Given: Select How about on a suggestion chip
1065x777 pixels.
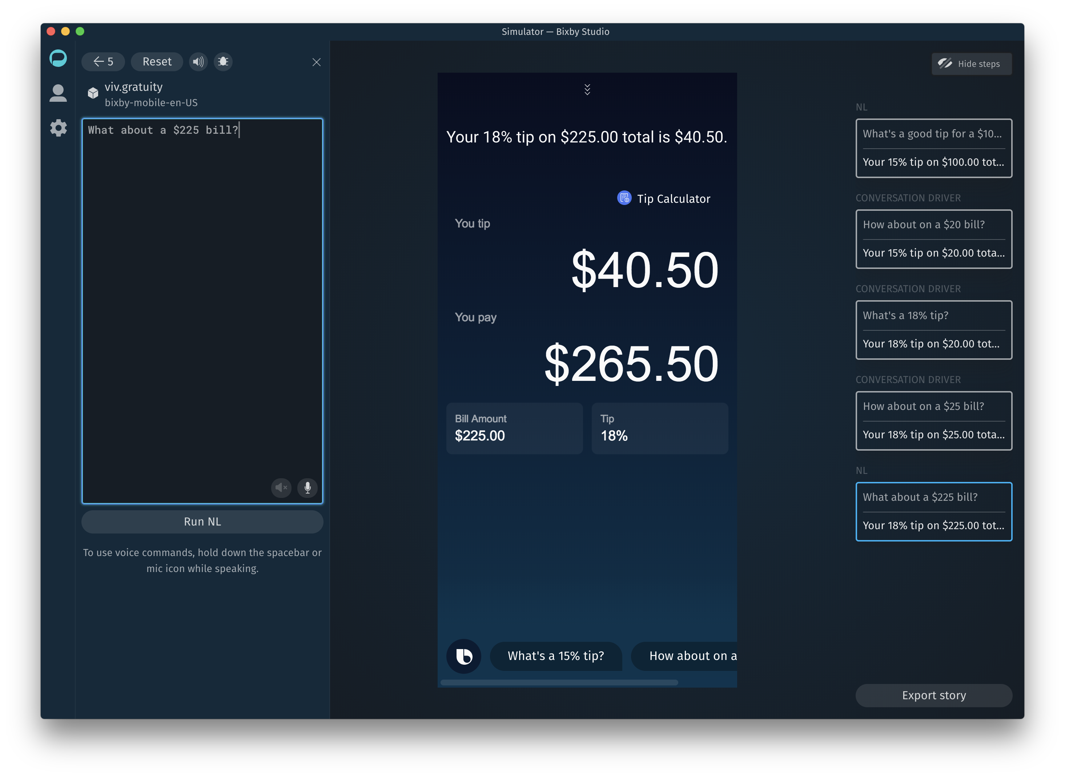Looking at the screenshot, I should click(693, 656).
